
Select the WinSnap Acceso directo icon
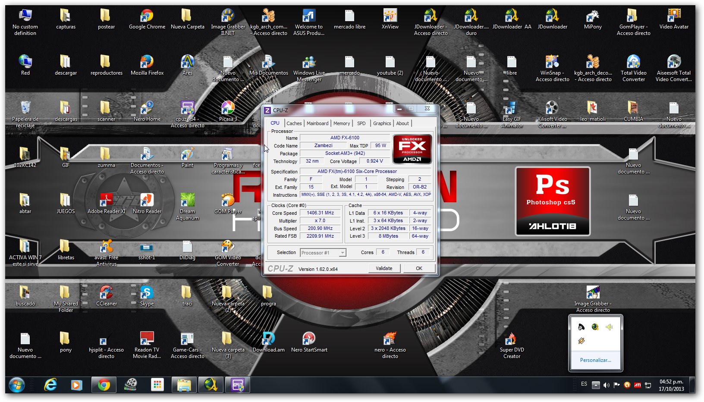pyautogui.click(x=553, y=68)
